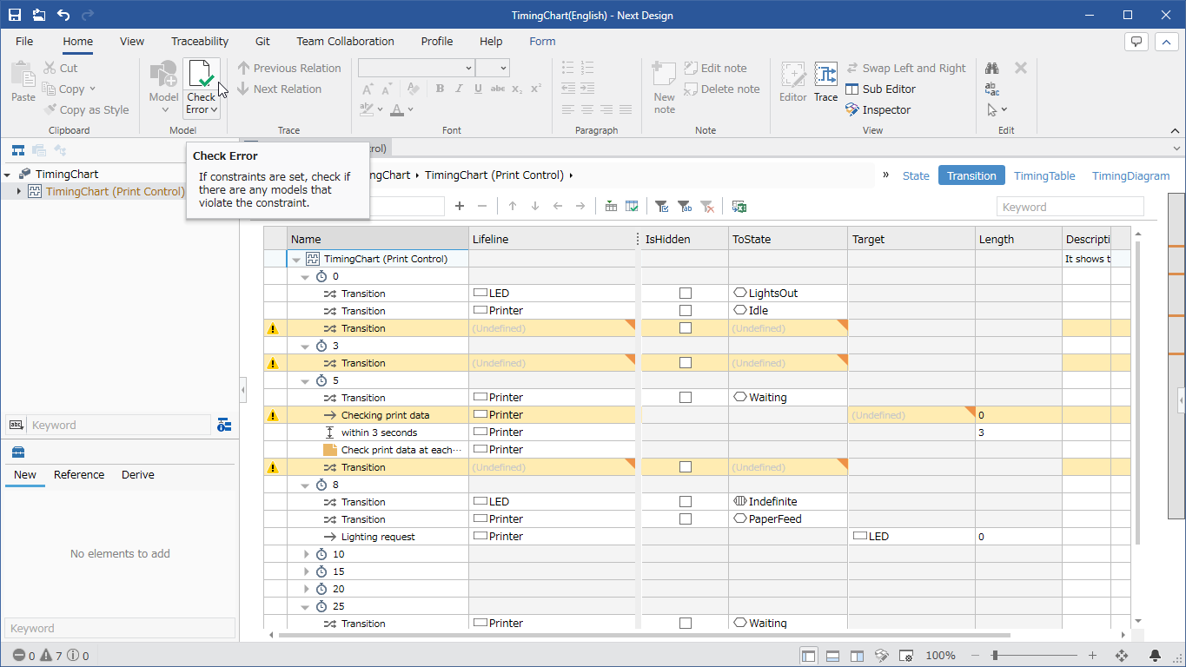Click the zoom in plus button
Screen dimensions: 1186x667
pos(1092,656)
